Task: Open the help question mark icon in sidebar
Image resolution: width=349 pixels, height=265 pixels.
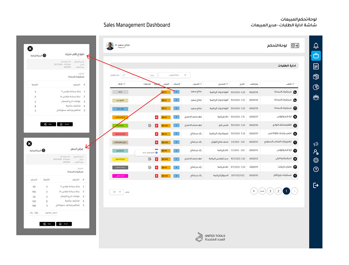Action: (316, 169)
